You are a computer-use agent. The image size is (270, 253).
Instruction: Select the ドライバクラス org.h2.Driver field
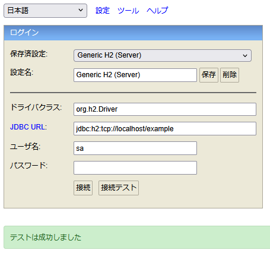[165, 109]
